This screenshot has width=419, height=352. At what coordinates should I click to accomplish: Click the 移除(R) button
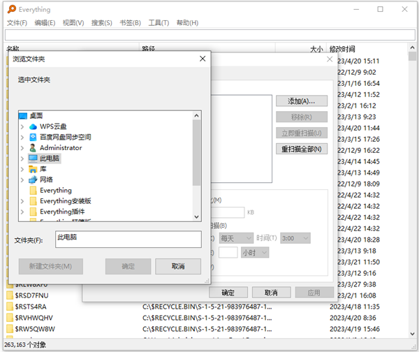pos(302,117)
